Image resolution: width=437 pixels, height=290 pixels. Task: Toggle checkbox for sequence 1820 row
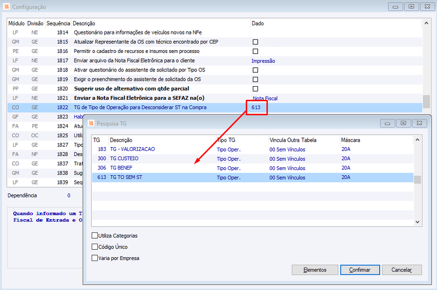255,89
